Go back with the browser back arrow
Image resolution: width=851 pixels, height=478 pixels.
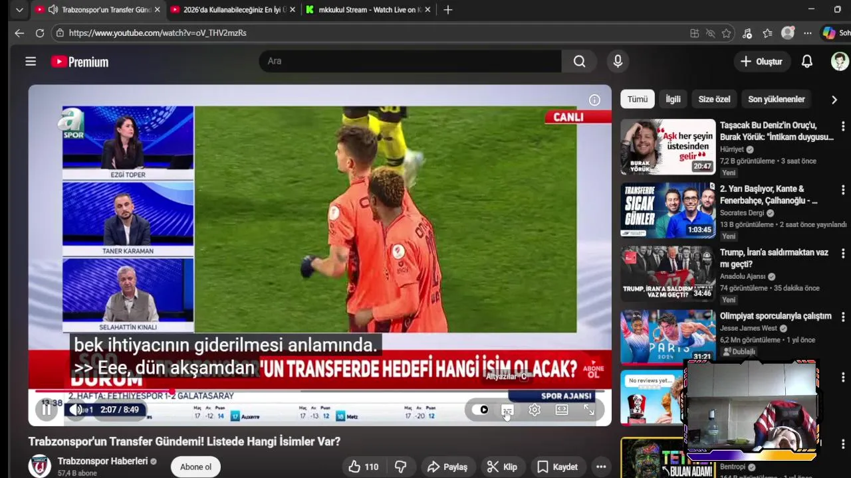[x=19, y=33]
